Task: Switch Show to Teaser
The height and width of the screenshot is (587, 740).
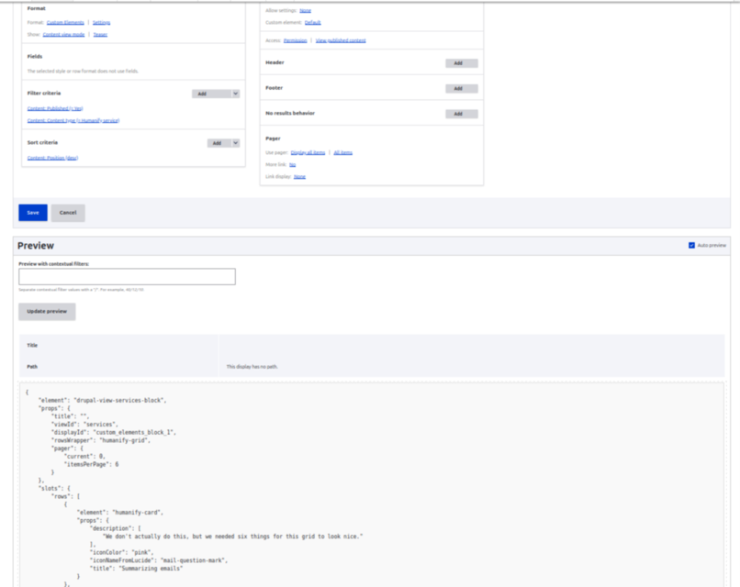Action: (100, 34)
